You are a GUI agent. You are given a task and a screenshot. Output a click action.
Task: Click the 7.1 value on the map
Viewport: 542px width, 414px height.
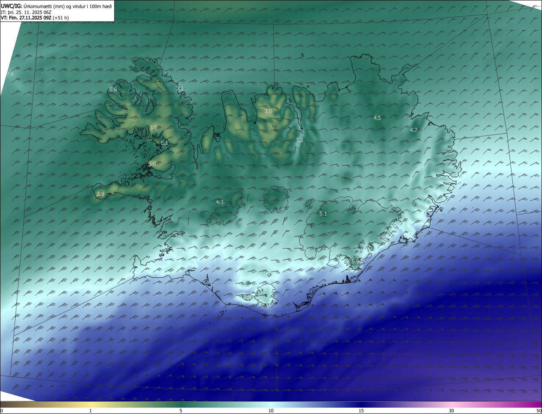pyautogui.click(x=180, y=89)
